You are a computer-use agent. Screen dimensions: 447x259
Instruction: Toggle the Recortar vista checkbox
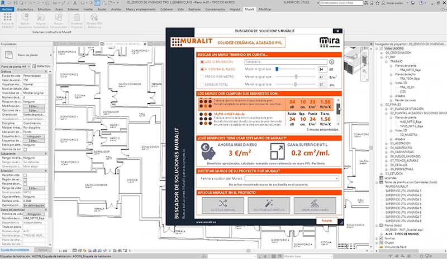tap(25, 175)
